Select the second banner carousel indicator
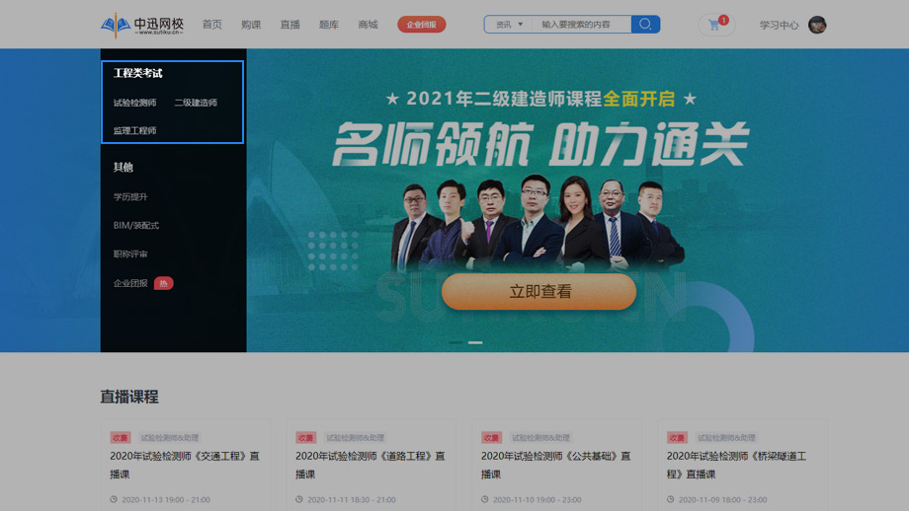 tap(475, 342)
